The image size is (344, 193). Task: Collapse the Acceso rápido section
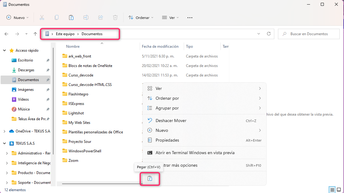[4, 50]
